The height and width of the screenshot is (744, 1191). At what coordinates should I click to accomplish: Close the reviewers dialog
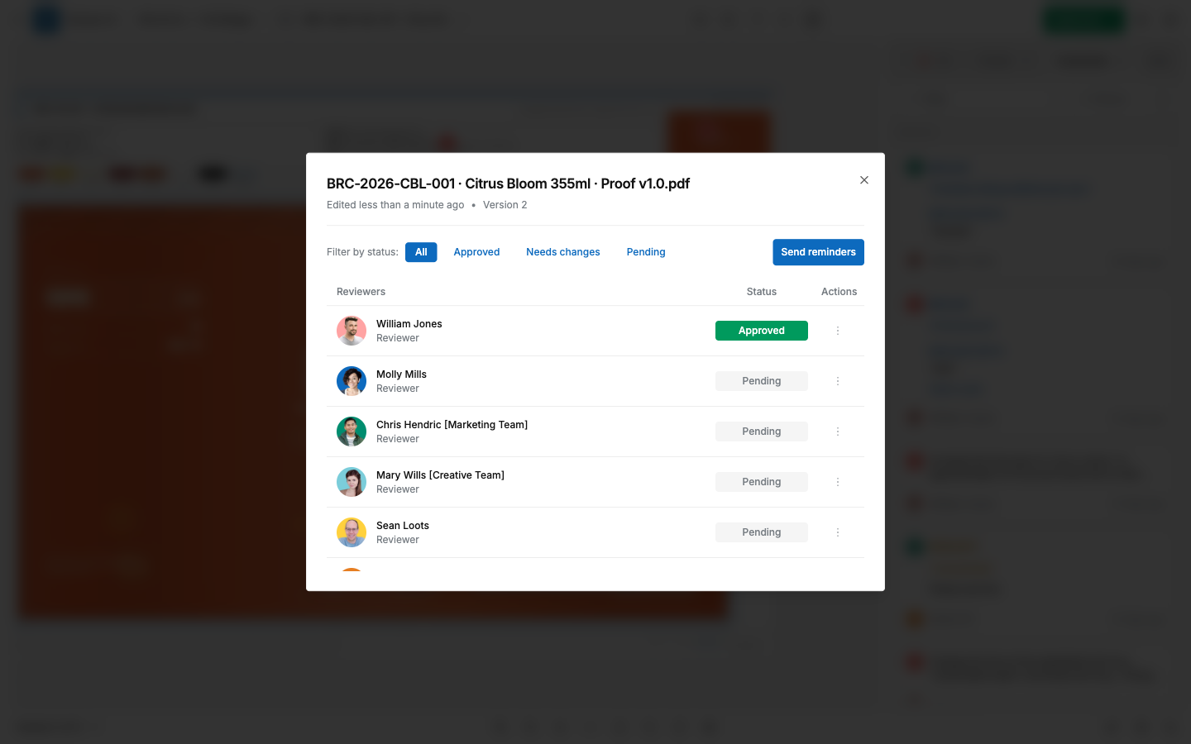[x=864, y=180]
